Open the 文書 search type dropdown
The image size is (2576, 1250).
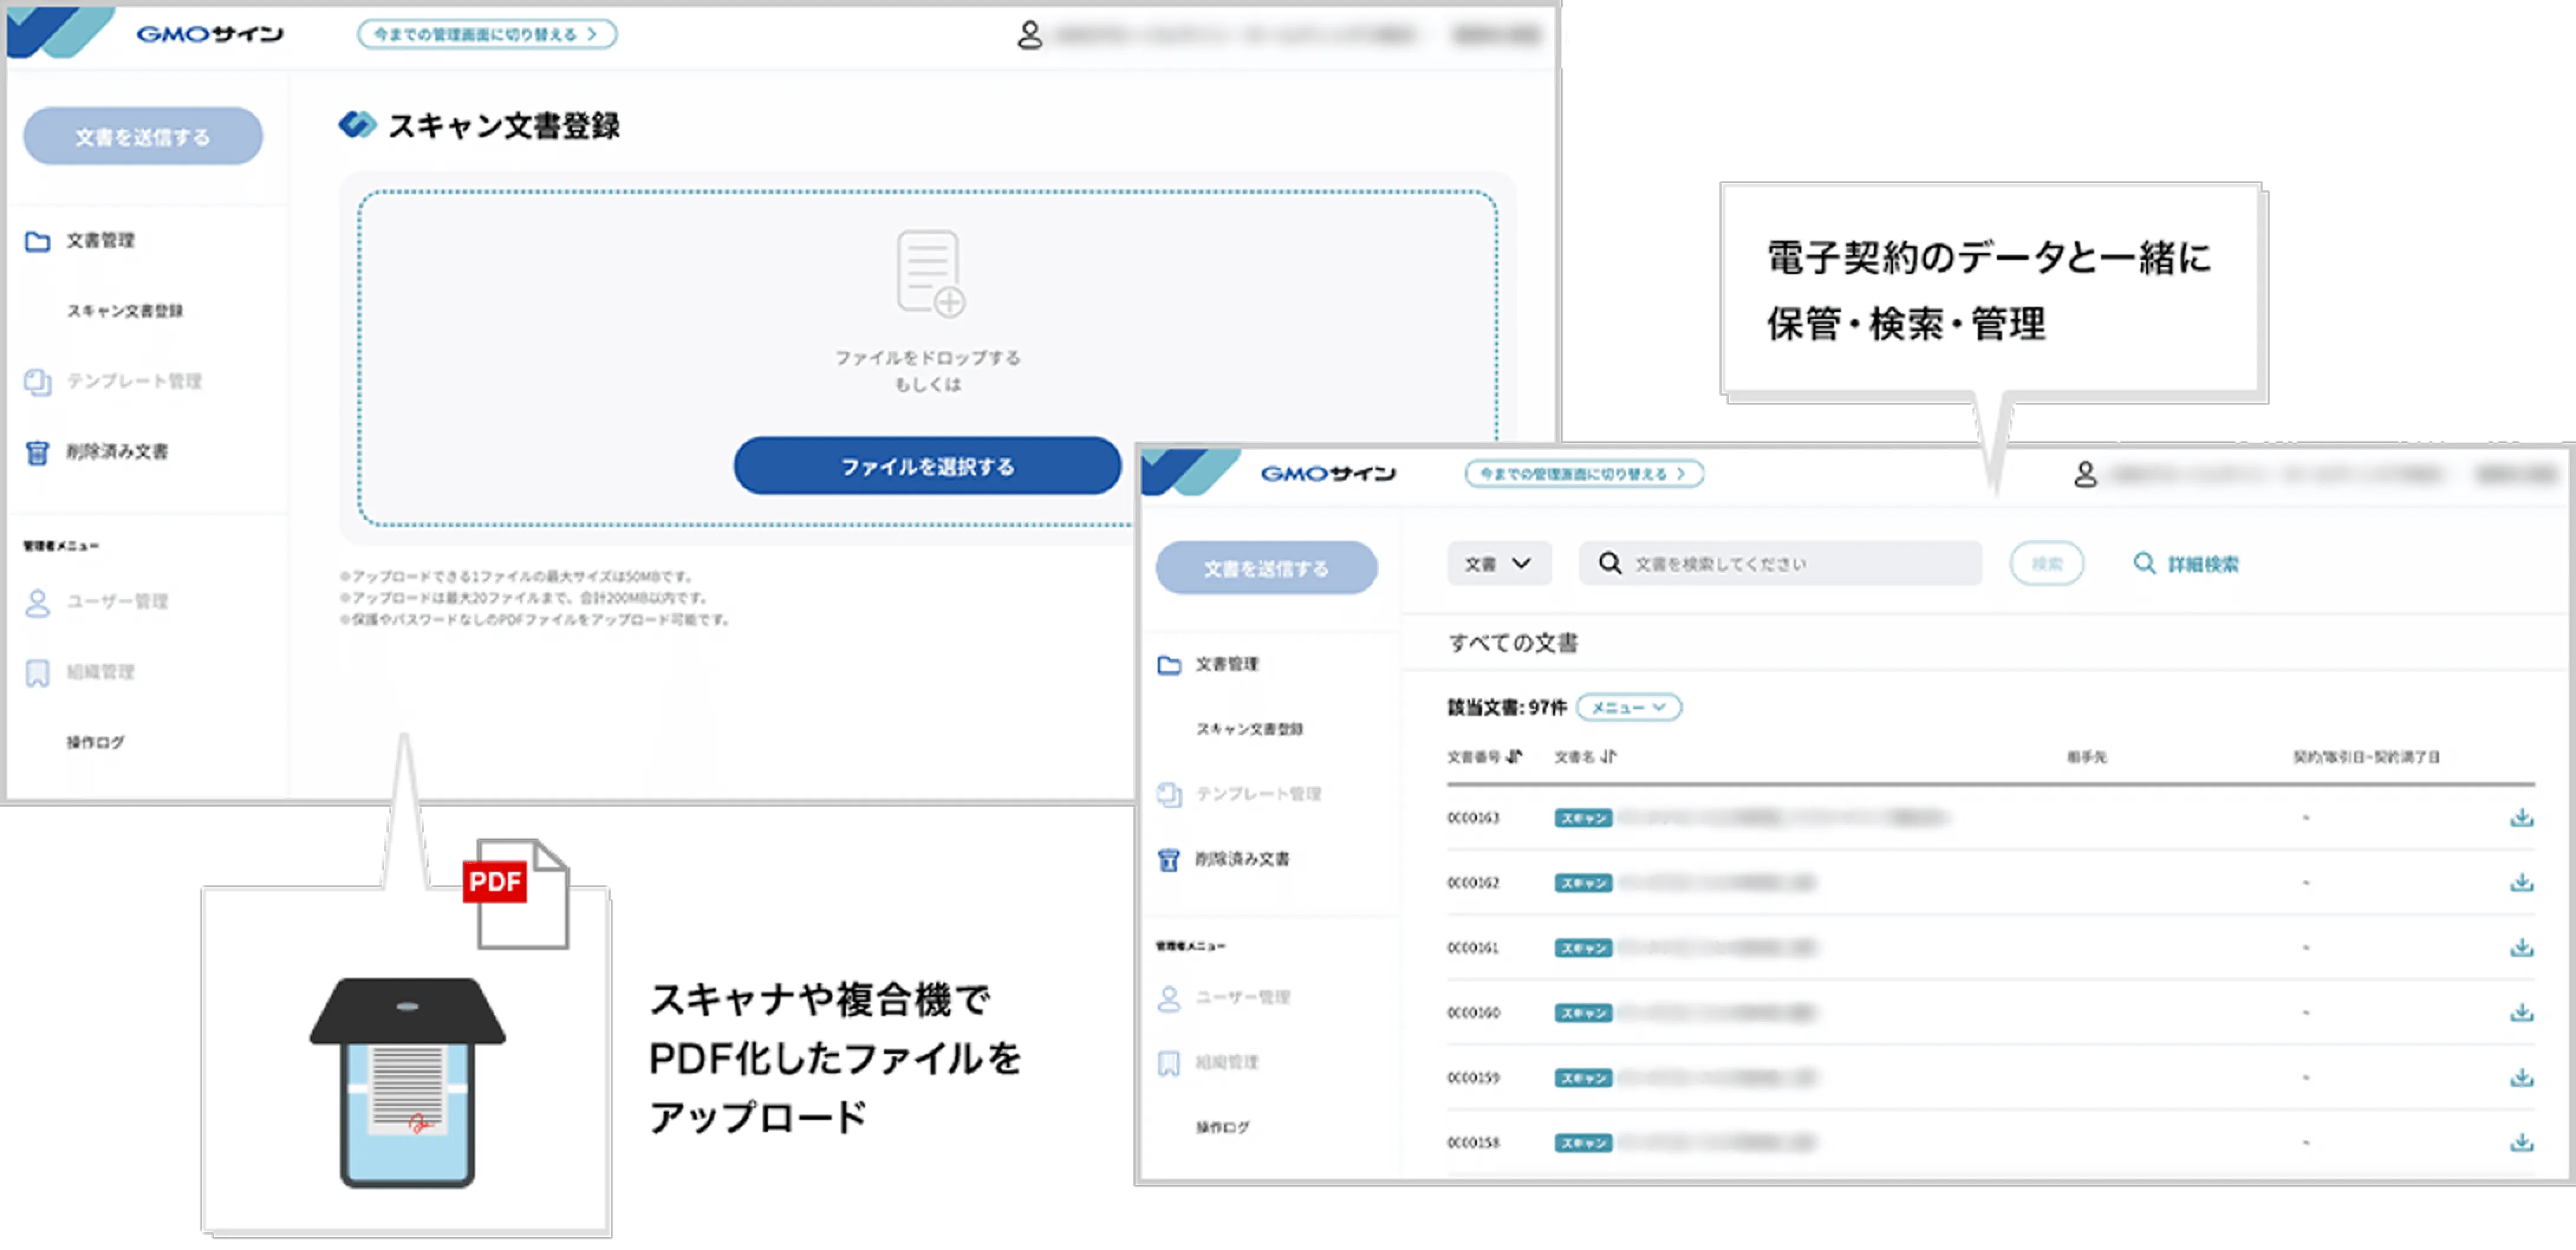point(1498,563)
